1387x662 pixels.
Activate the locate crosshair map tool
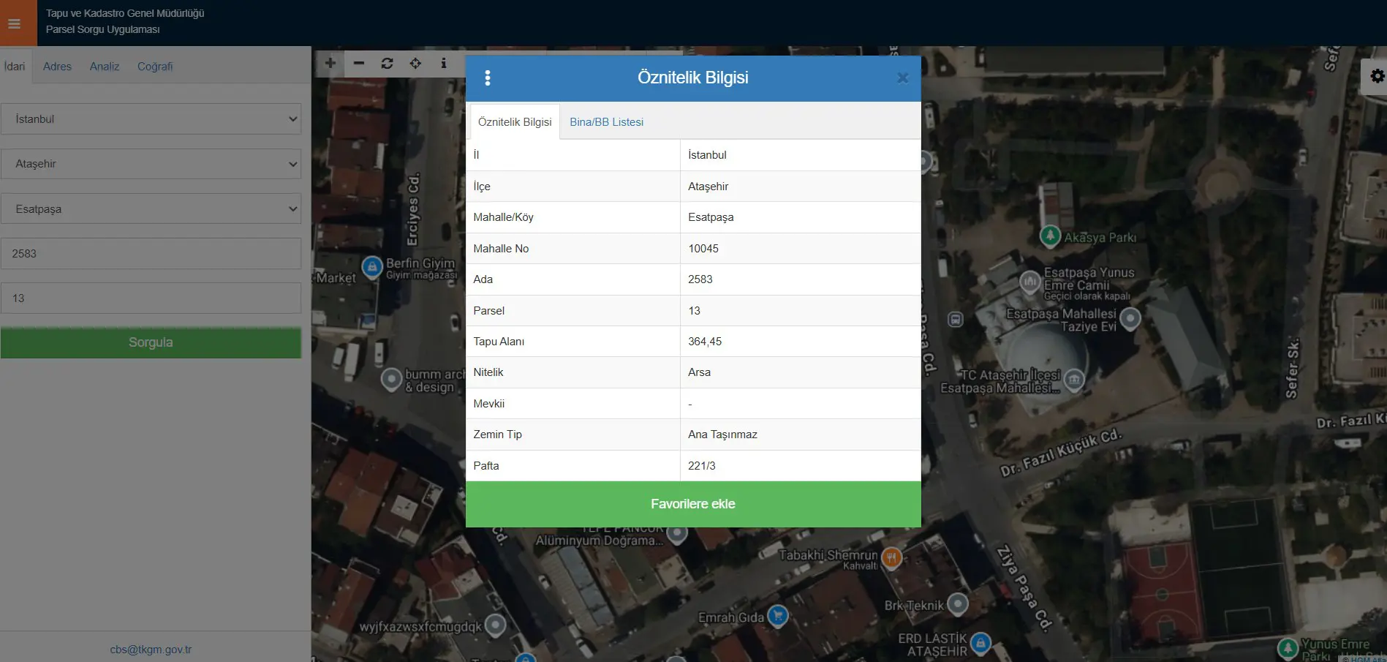click(x=415, y=63)
